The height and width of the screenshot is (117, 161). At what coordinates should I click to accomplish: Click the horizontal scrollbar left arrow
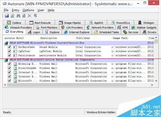[x=5, y=85]
